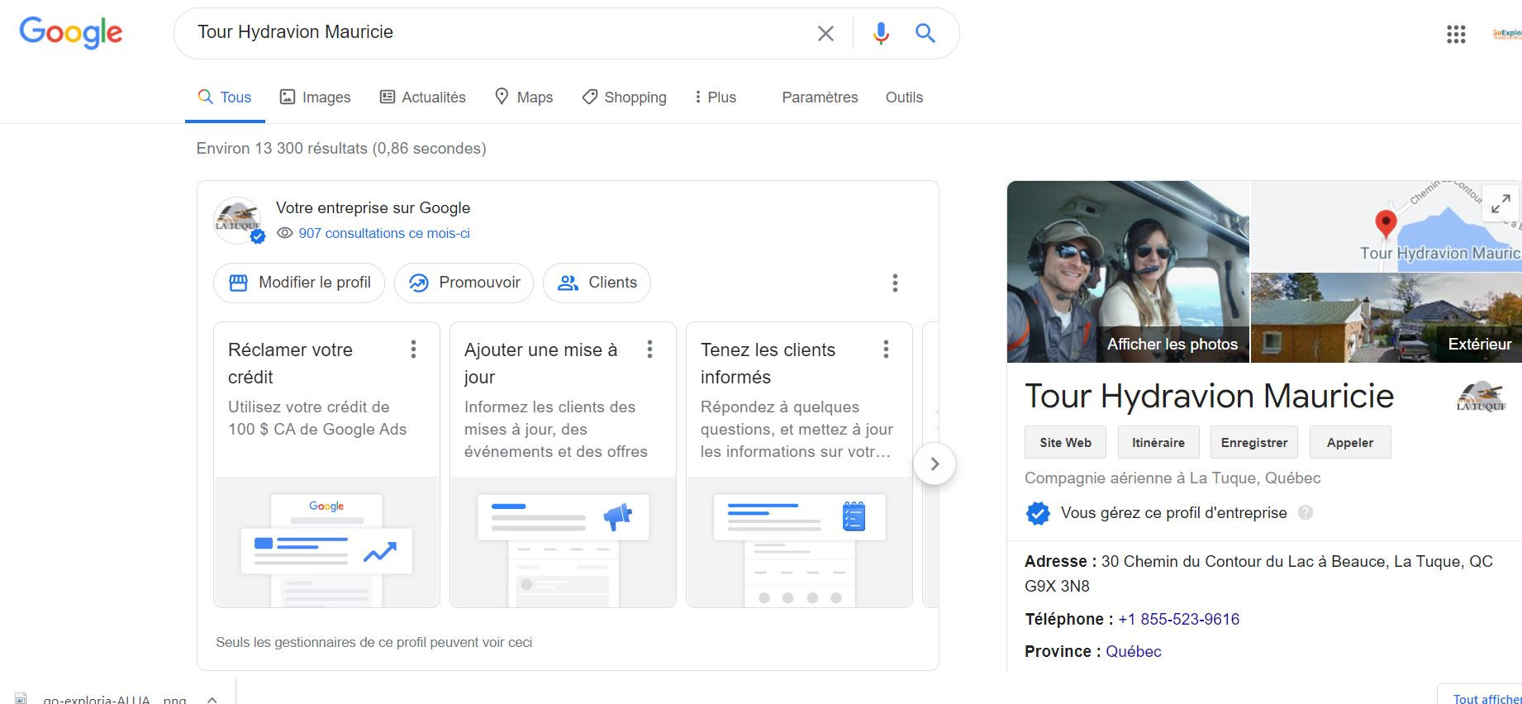
Task: Open the Google apps grid
Action: coord(1456,34)
